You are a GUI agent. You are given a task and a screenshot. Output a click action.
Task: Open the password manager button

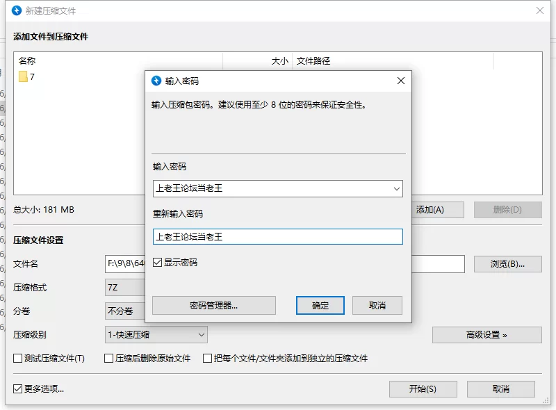point(214,305)
